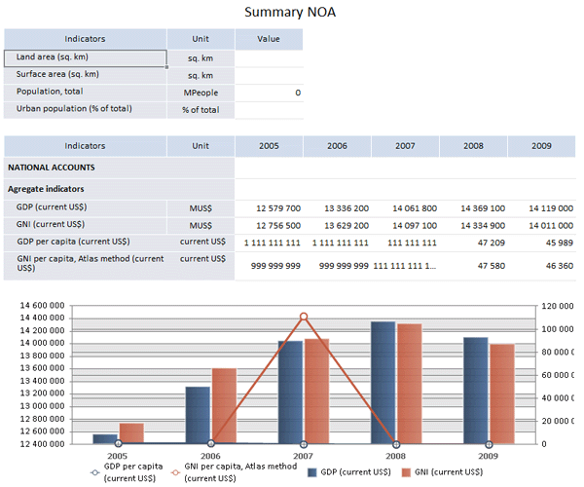
Task: Click the blue GDP legend color square
Action: (x=313, y=472)
